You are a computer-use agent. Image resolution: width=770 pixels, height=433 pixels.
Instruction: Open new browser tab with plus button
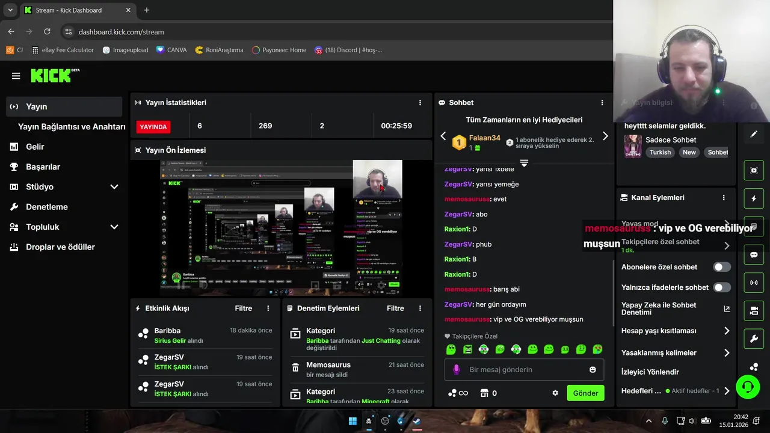click(x=147, y=10)
